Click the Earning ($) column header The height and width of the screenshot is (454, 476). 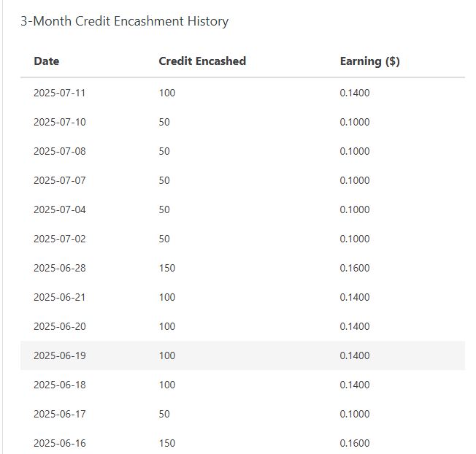click(x=369, y=61)
